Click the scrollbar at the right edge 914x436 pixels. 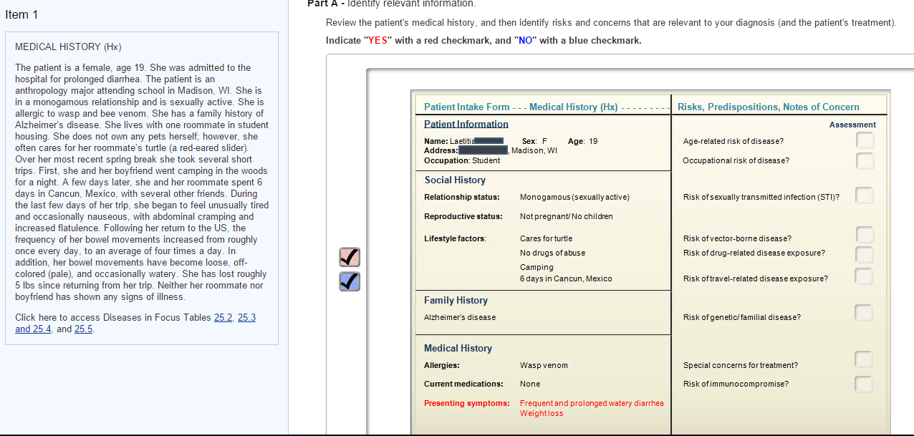pos(910,215)
